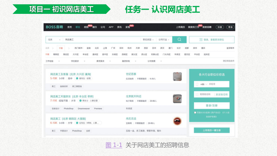Open the 薪资要求 filter dropdown
This screenshot has width=277, height=156.
pyautogui.click(x=103, y=61)
